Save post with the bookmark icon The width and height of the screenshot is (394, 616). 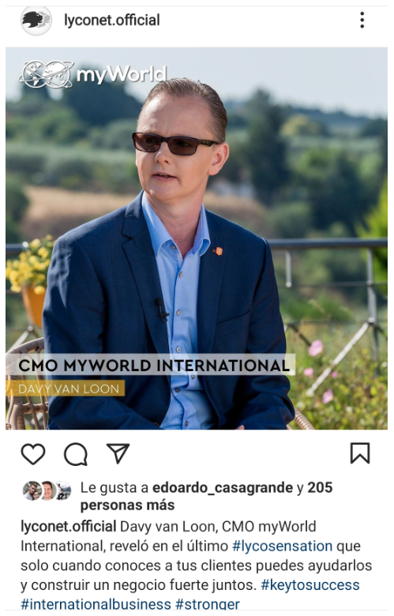[360, 453]
